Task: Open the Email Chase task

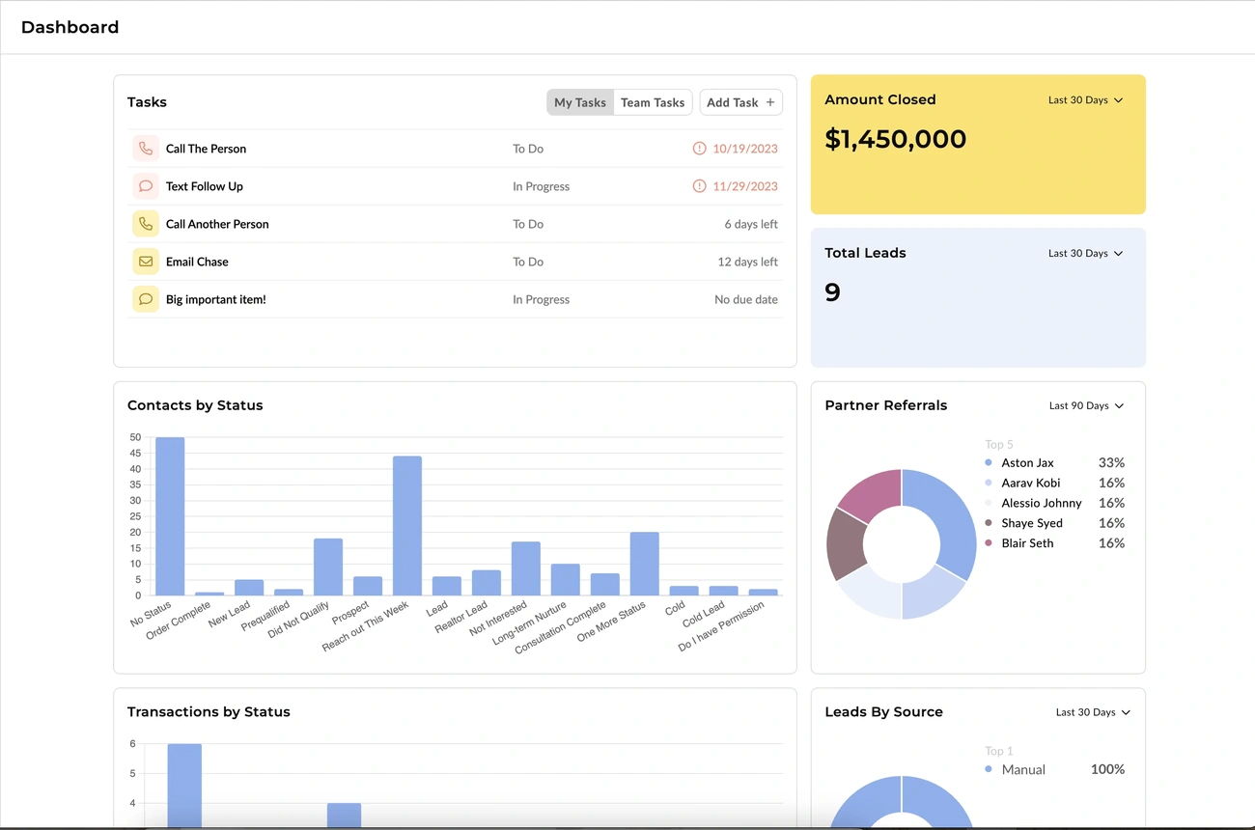Action: coord(455,262)
